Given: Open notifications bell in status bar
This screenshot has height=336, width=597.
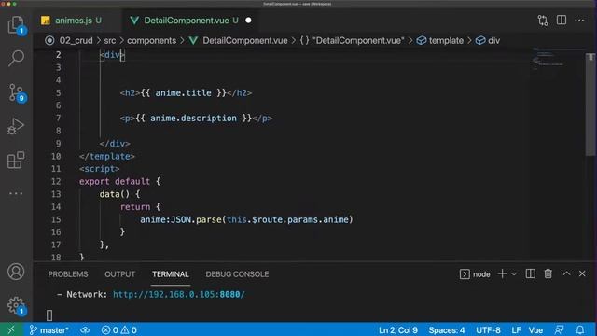Looking at the screenshot, I should 580,329.
